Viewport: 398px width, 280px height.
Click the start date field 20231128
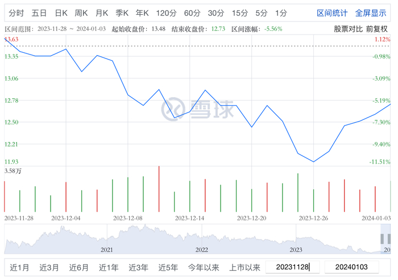point(295,267)
